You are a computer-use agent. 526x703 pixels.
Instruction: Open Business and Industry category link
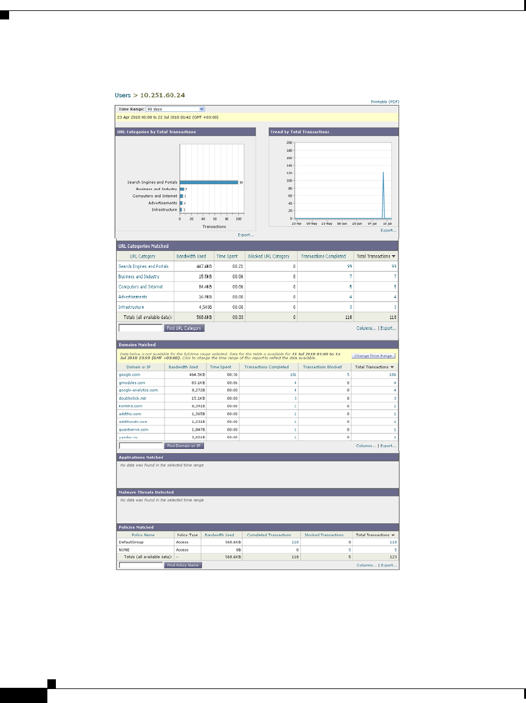[139, 276]
